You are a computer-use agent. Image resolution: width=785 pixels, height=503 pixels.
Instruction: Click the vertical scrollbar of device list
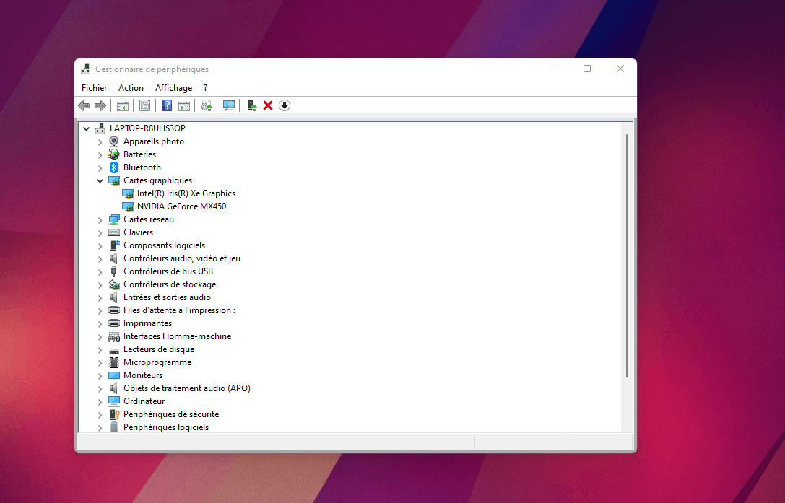pyautogui.click(x=627, y=255)
